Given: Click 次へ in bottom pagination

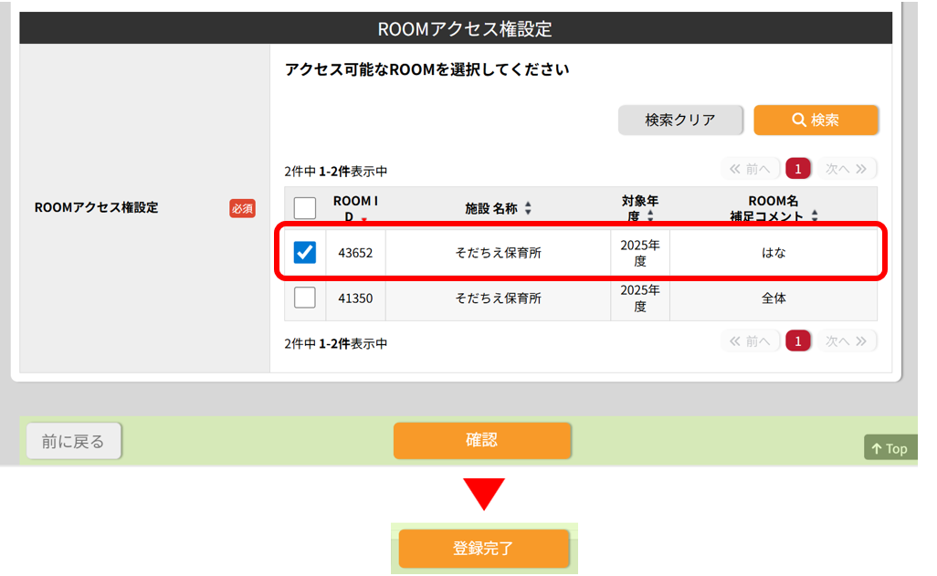Looking at the screenshot, I should pyautogui.click(x=846, y=340).
